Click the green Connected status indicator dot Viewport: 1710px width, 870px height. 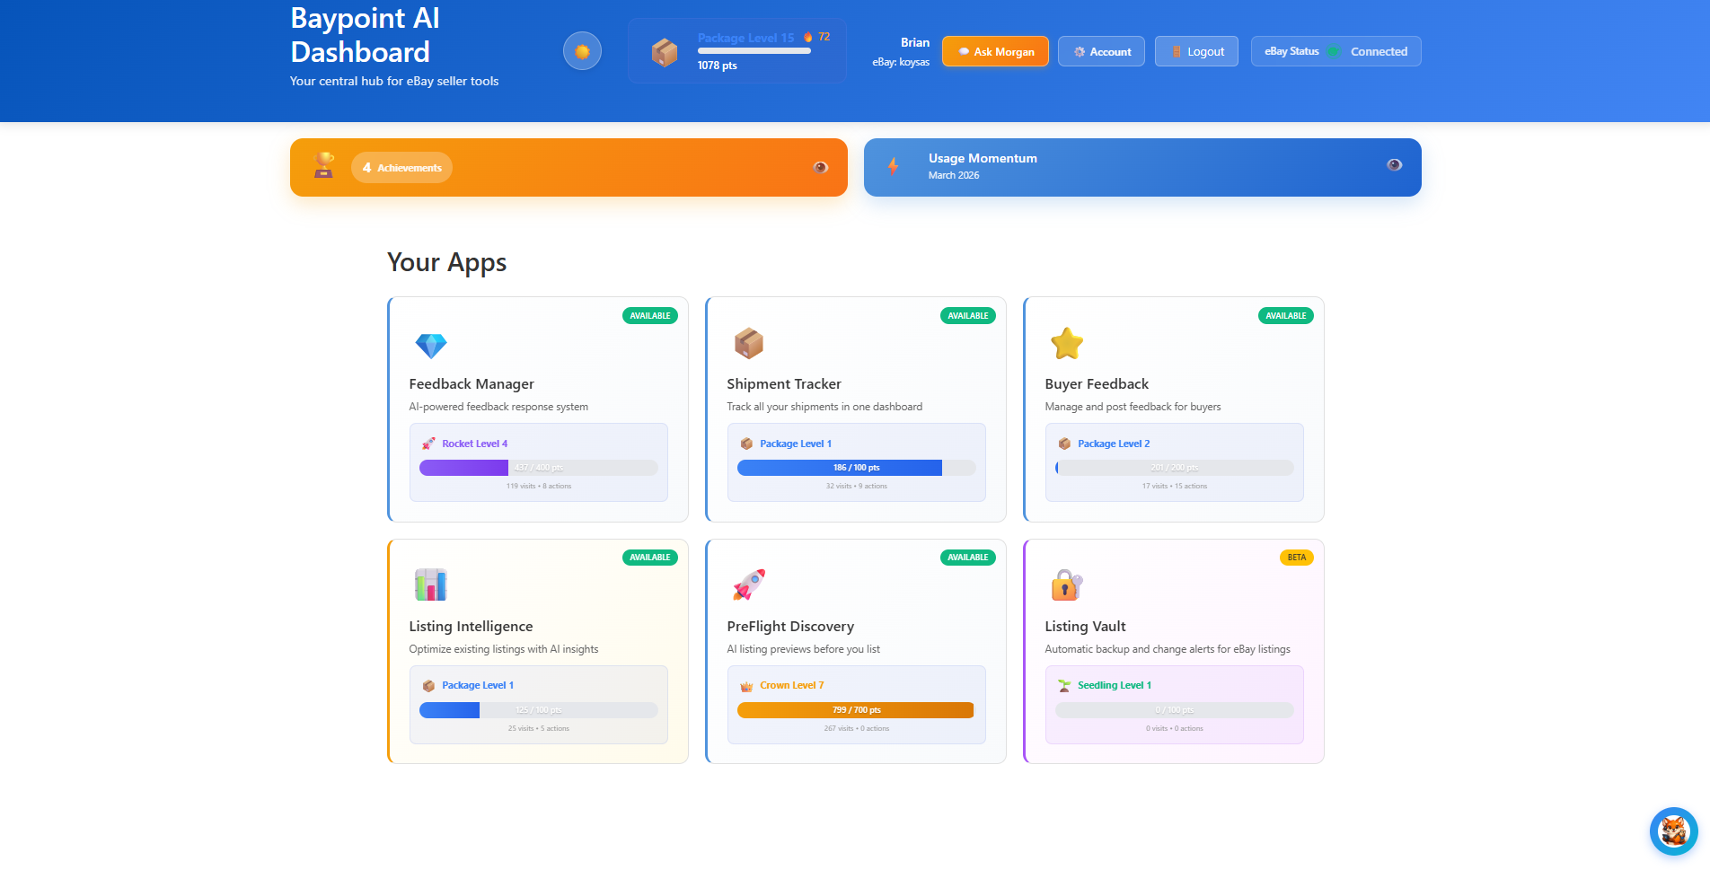1332,51
